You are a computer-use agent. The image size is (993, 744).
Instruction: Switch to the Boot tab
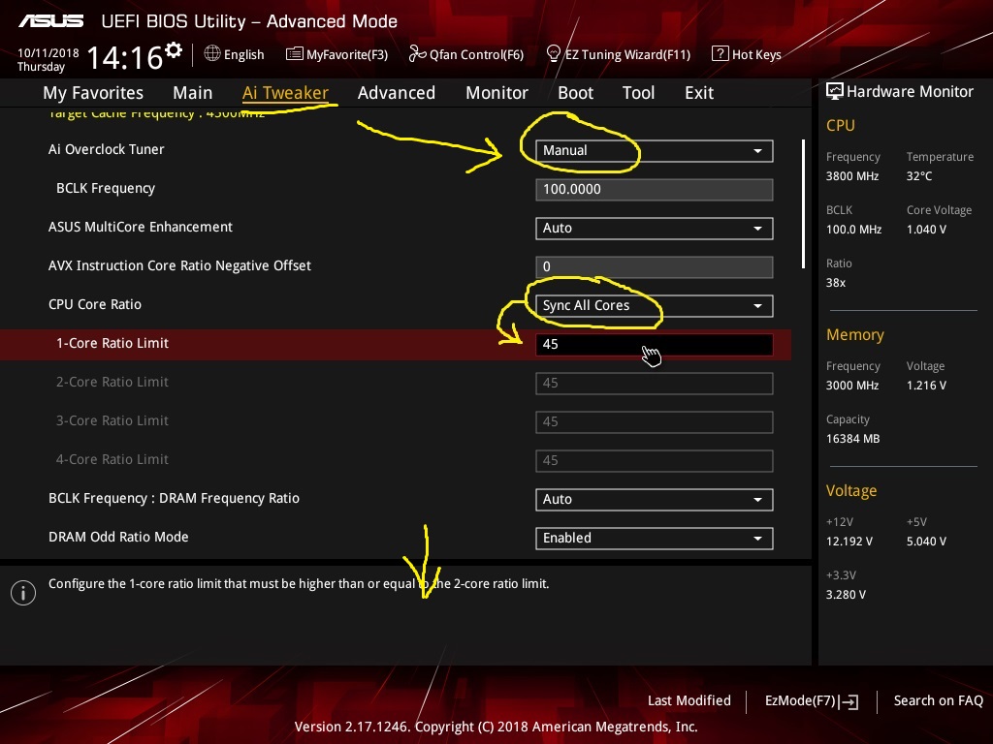pyautogui.click(x=575, y=93)
